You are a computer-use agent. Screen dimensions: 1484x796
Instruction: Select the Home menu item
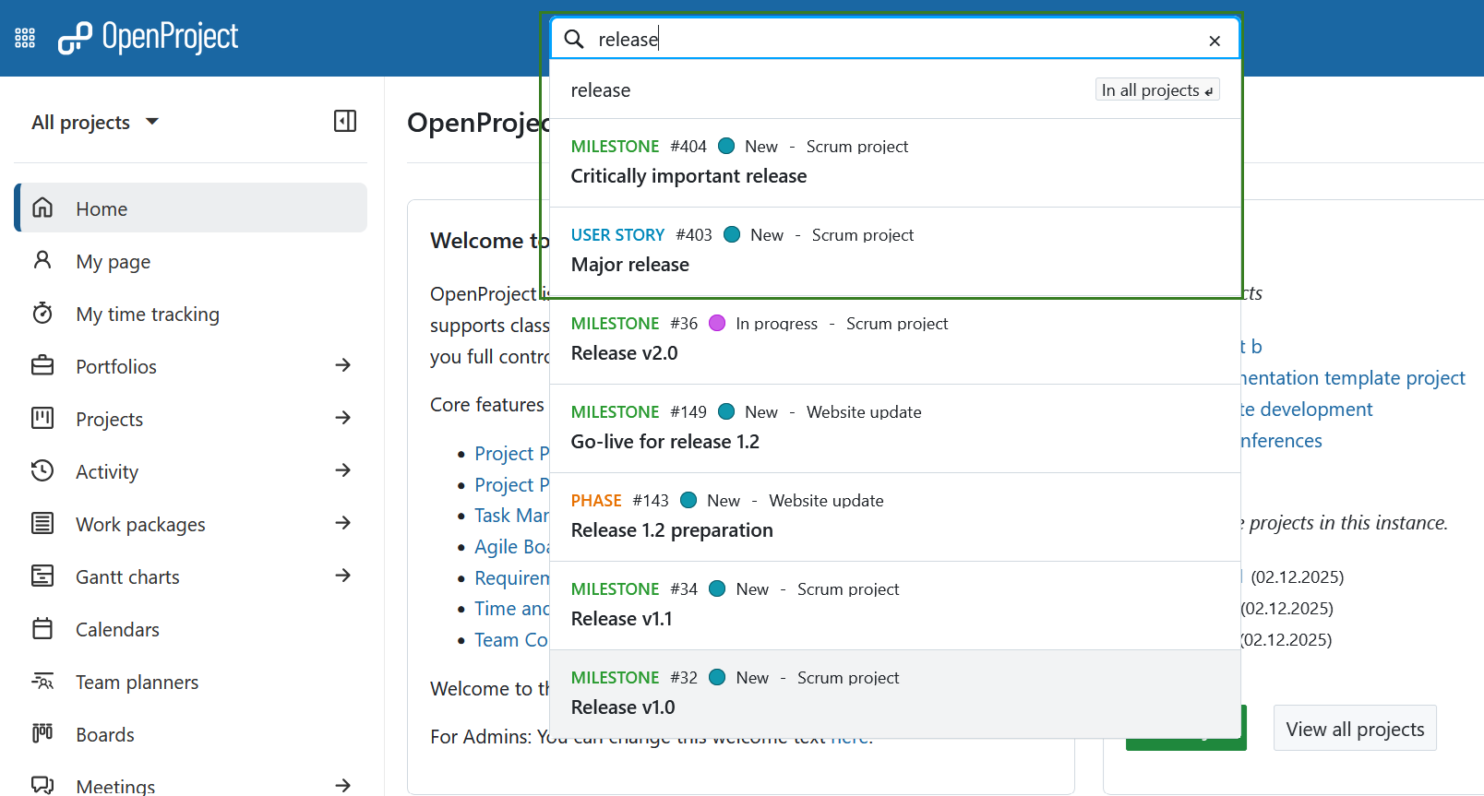pyautogui.click(x=190, y=208)
